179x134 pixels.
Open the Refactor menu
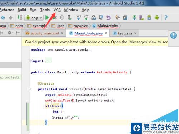(7, 10)
